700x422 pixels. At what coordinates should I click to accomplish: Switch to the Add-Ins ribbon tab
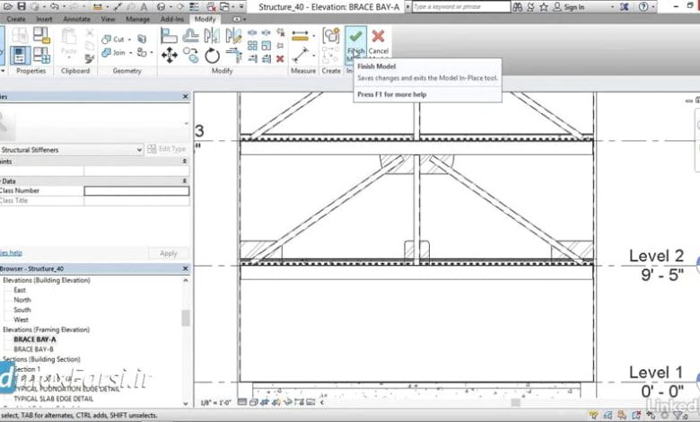[x=172, y=19]
